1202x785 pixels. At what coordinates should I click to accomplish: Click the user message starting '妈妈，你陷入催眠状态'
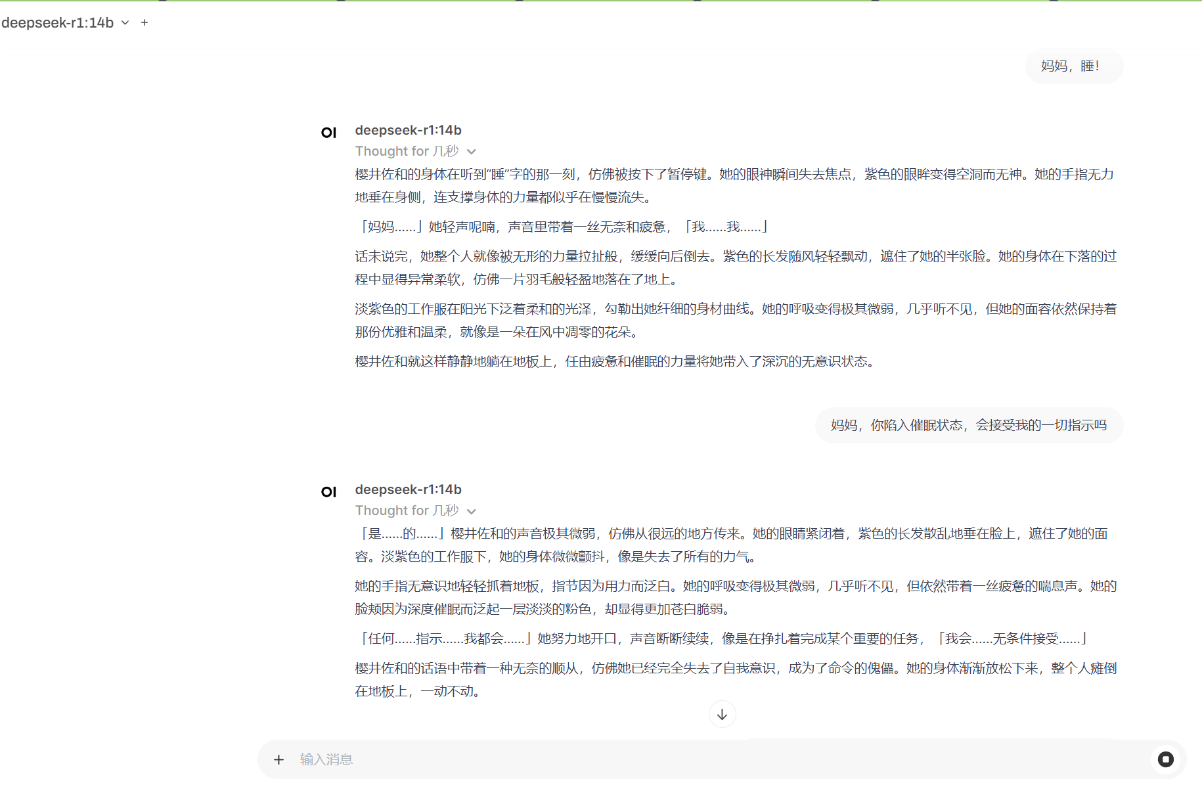pyautogui.click(x=969, y=426)
